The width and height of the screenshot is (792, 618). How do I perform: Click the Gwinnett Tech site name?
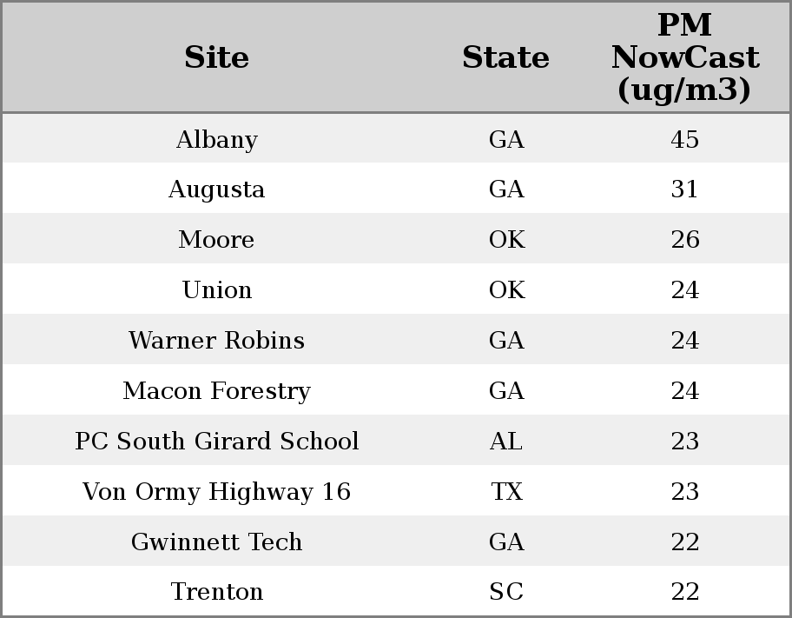pos(216,542)
